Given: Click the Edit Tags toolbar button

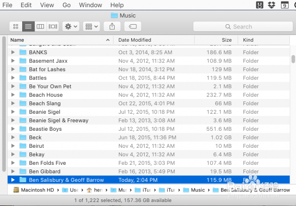Looking at the screenshot, I should (x=133, y=27).
